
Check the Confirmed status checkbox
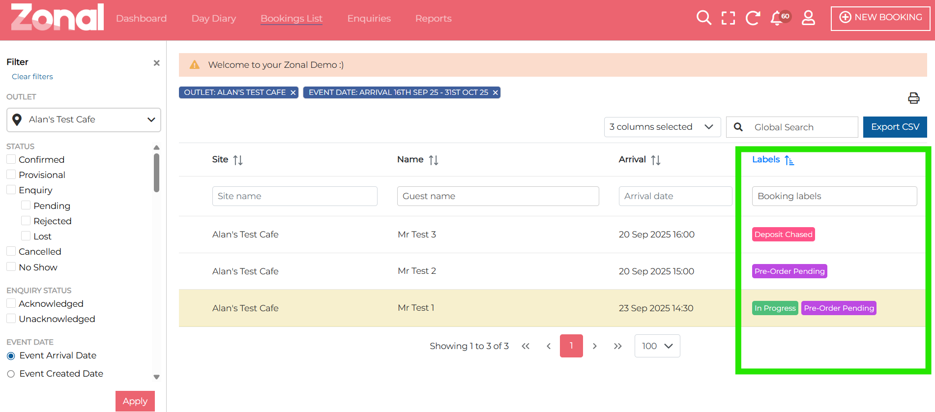[x=11, y=159]
